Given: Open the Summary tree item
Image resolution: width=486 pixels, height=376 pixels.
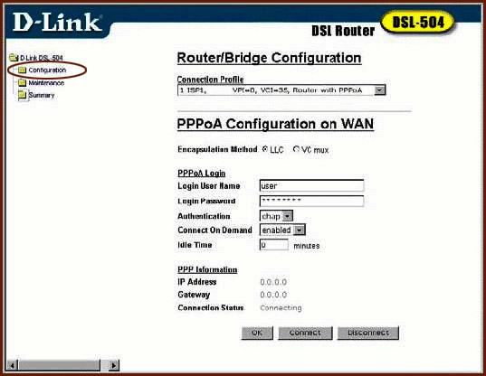Looking at the screenshot, I should coord(42,95).
